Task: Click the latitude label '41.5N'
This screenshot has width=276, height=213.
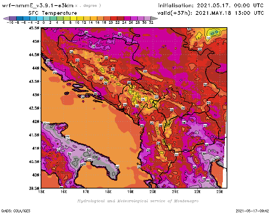Action: click(x=34, y=135)
